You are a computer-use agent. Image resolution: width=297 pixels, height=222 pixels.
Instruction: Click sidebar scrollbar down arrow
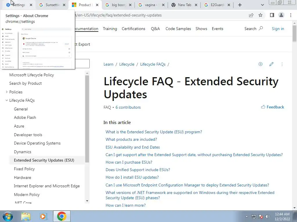[x=87, y=201]
